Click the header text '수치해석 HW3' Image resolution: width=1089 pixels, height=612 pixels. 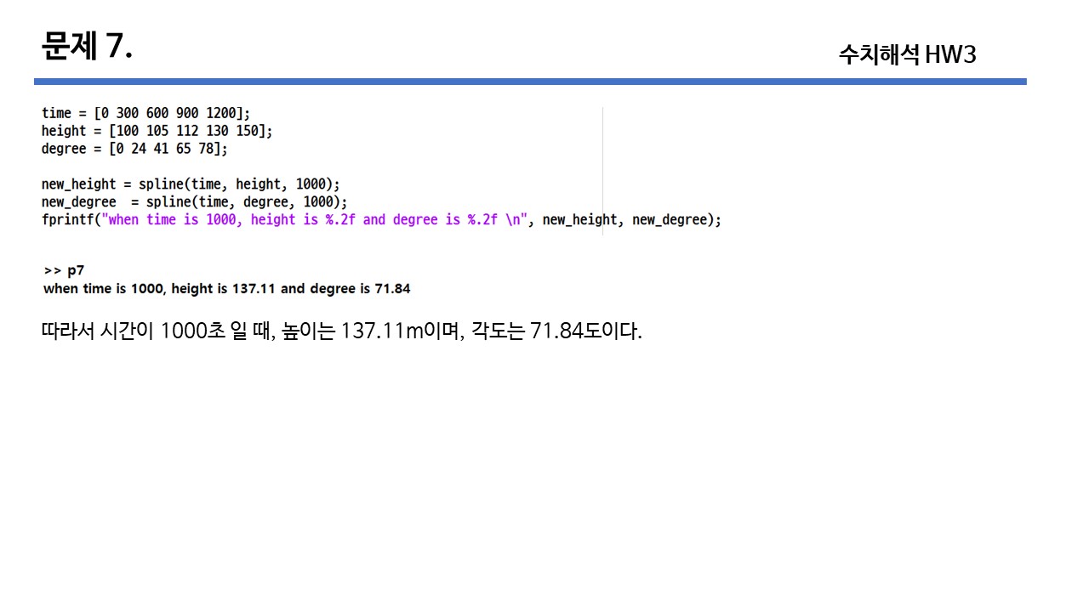point(907,54)
